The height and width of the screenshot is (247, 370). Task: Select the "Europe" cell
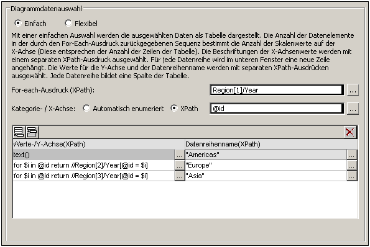(x=266, y=165)
